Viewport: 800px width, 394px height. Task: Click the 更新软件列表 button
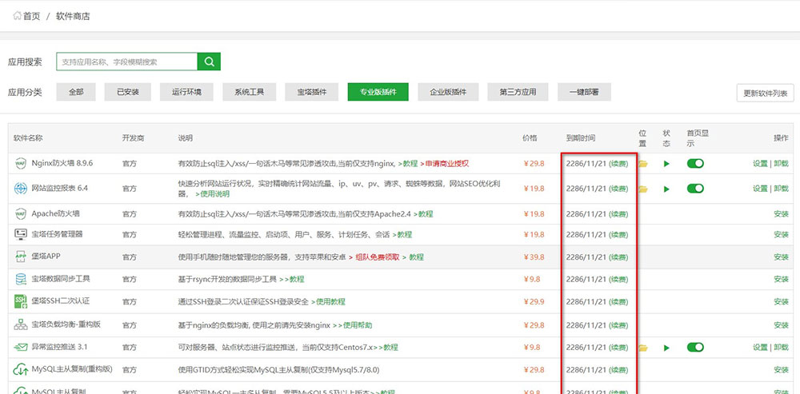click(765, 93)
